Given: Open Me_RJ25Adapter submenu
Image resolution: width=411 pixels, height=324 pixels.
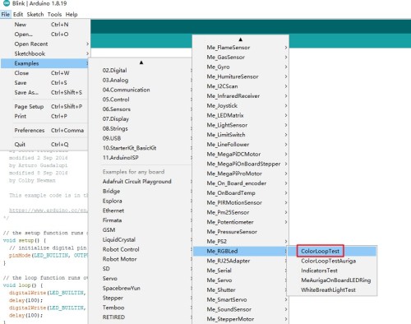Looking at the screenshot, I should [241, 261].
